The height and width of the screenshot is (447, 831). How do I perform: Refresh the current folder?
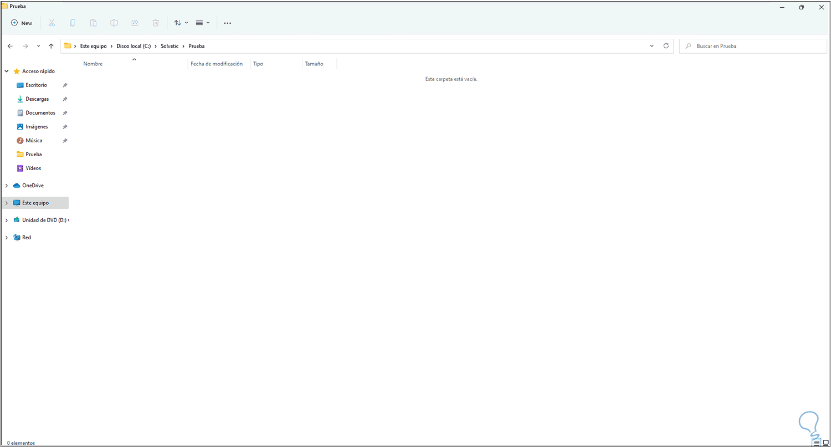click(666, 46)
